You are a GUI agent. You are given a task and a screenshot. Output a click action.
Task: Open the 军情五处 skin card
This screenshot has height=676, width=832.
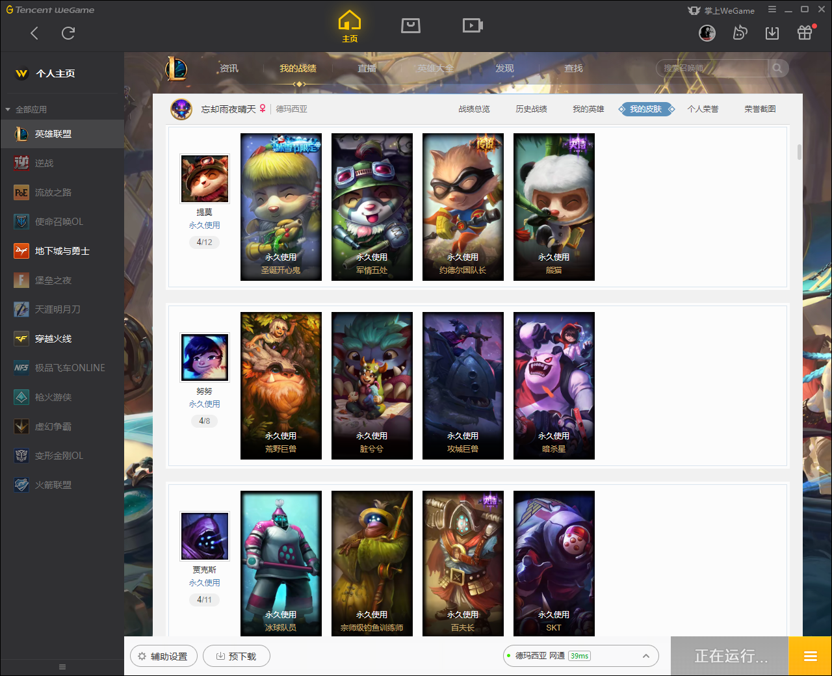[x=372, y=207]
